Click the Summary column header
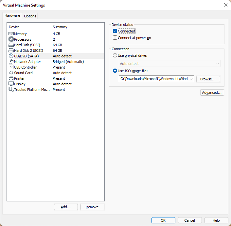 [x=60, y=27]
